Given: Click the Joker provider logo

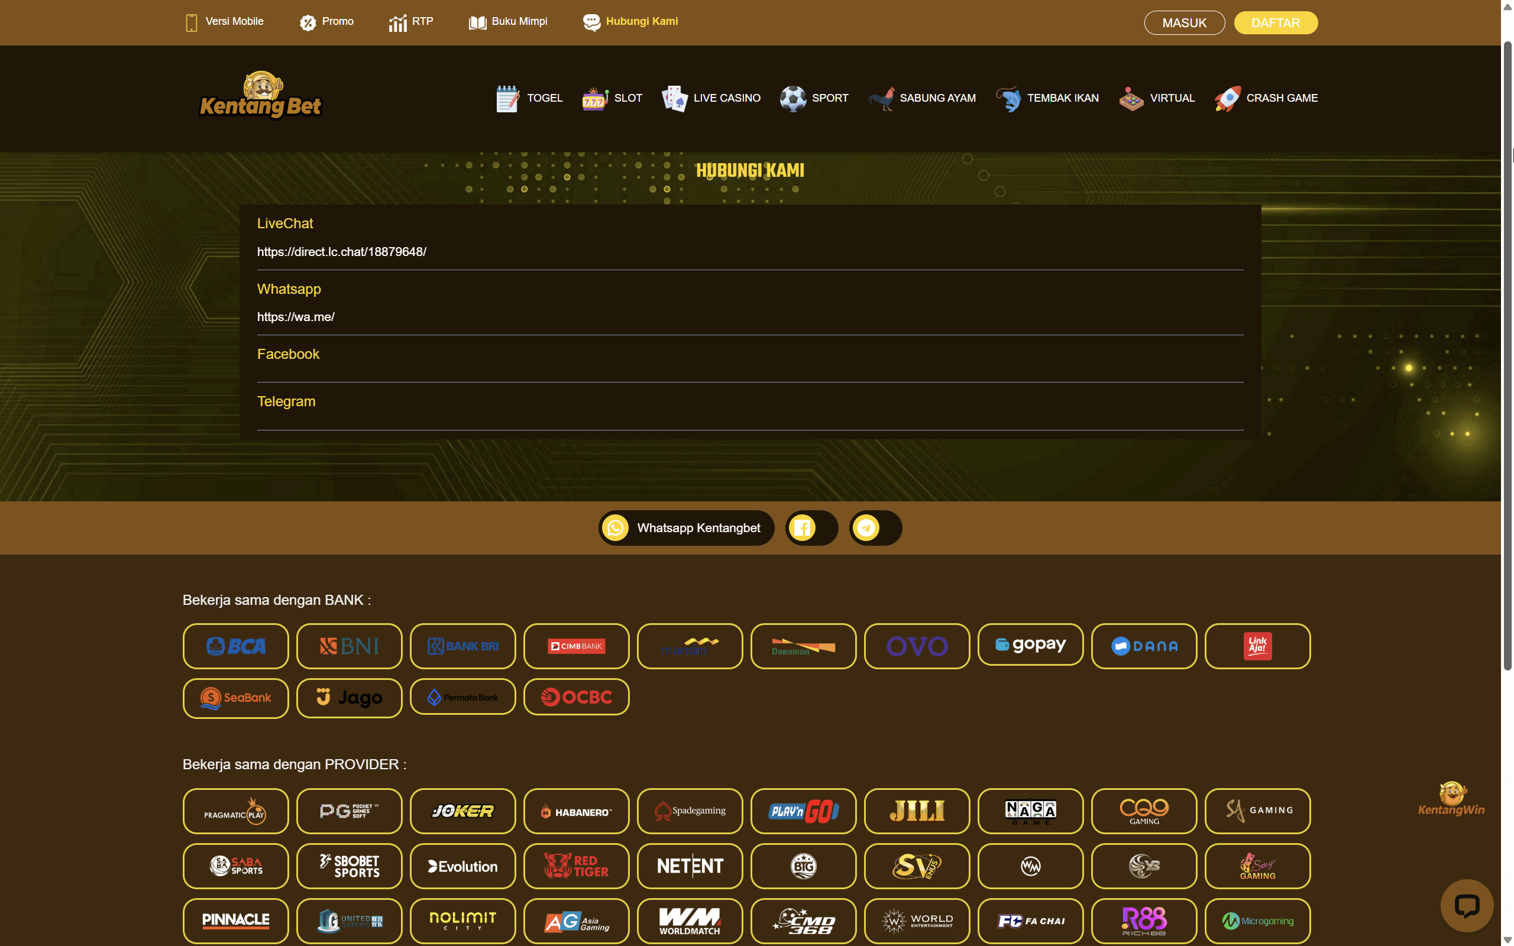Looking at the screenshot, I should [463, 811].
